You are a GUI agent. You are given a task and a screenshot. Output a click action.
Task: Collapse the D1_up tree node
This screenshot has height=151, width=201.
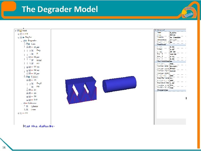(x=27, y=47)
